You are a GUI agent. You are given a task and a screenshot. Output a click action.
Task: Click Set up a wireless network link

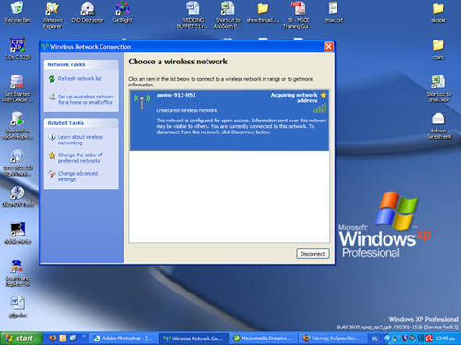[86, 99]
